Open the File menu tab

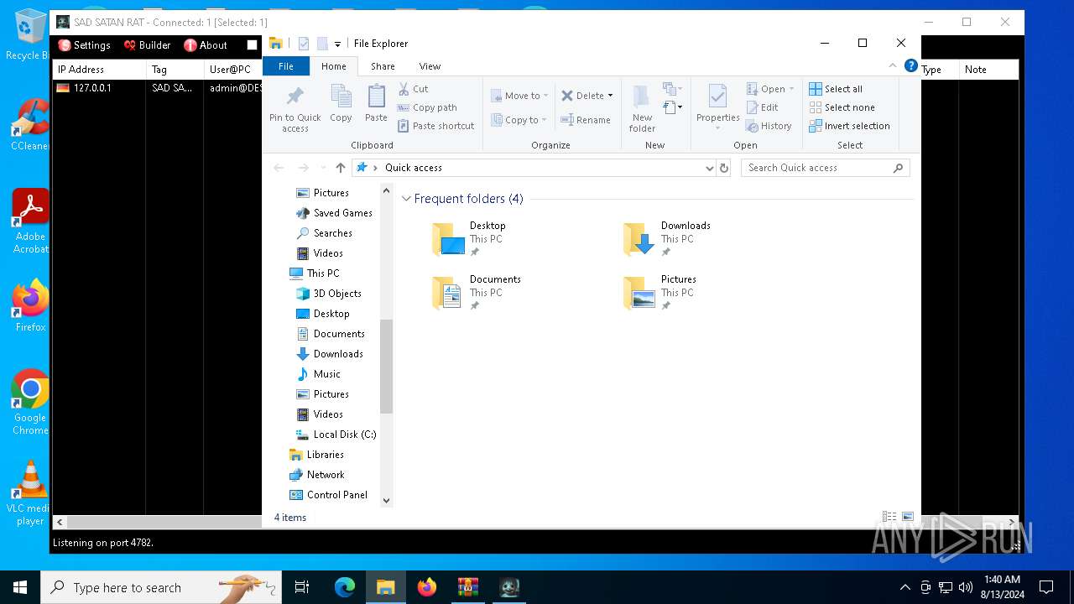285,66
